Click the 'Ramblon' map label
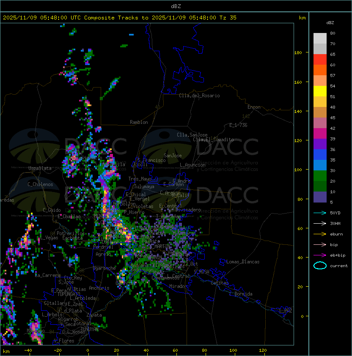Screen dimensions: 352x356 point(139,122)
